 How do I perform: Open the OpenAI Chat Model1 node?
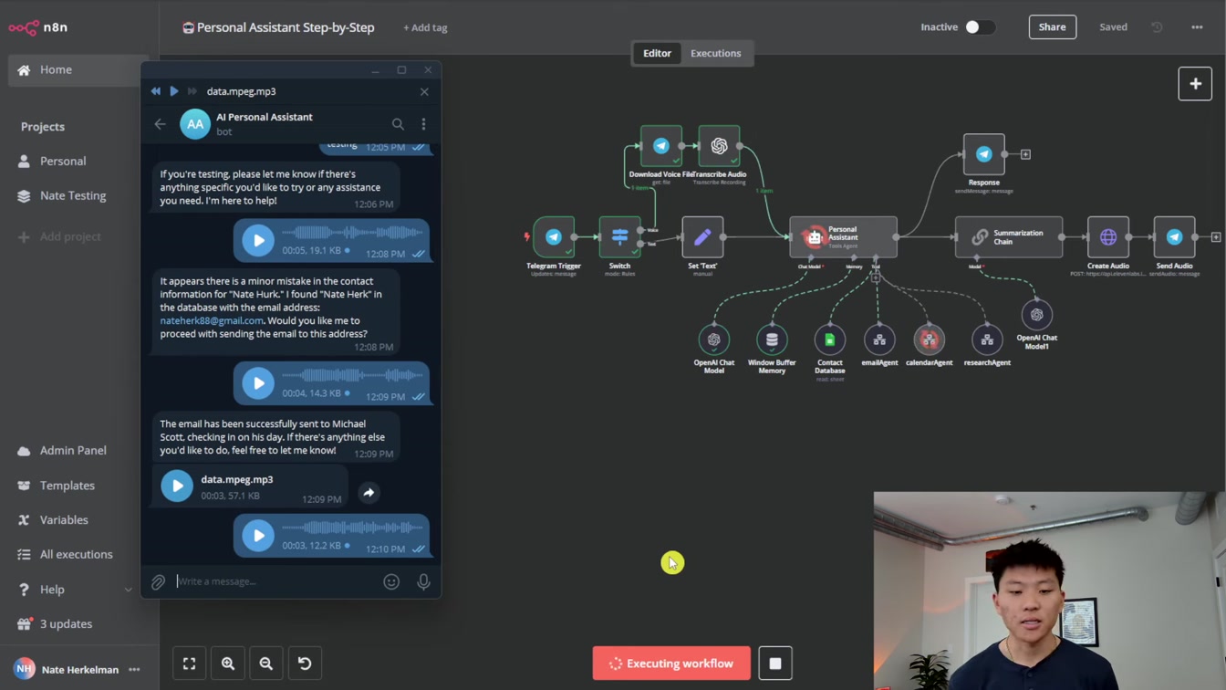tap(1036, 315)
